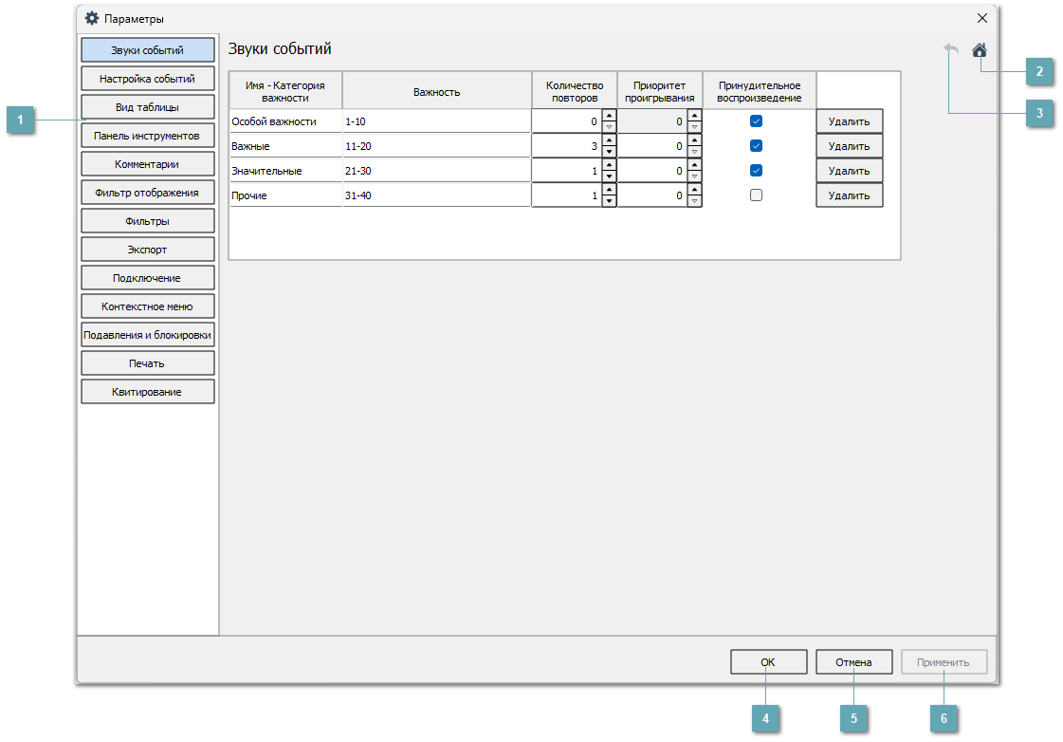Screen dimensions: 1063x742
Task: Open Фильтр отображения settings page
Action: (147, 193)
